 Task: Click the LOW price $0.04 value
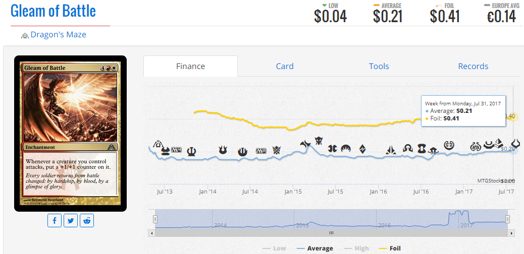tap(330, 17)
